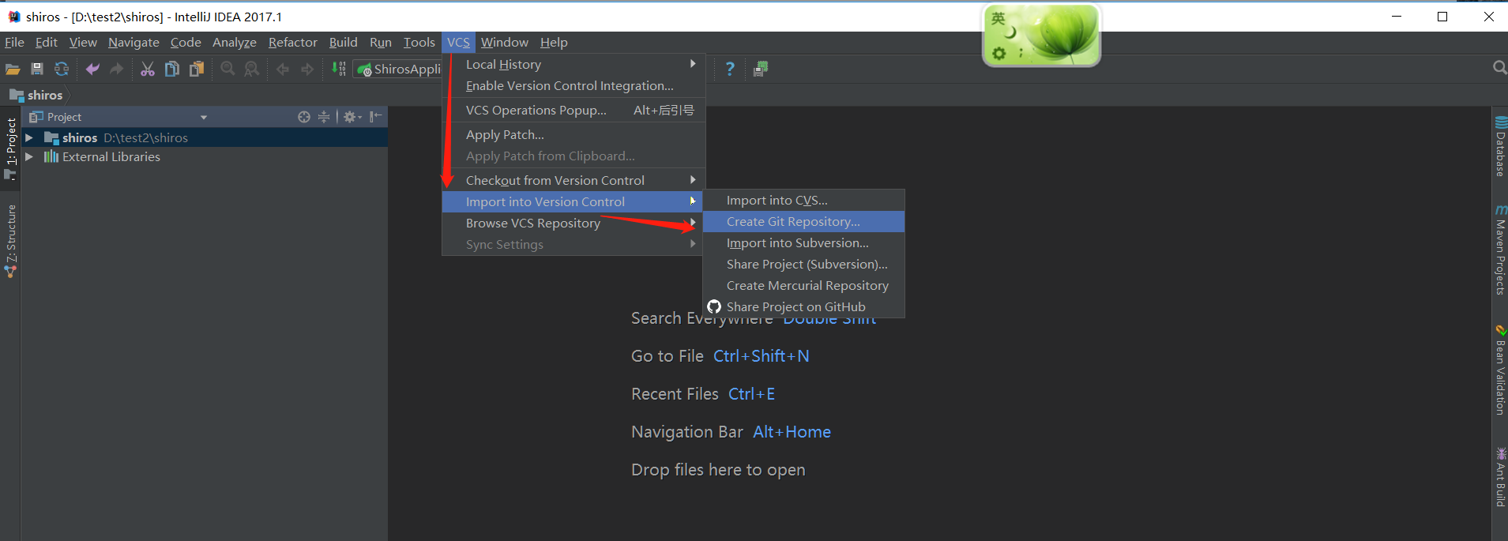Click the Cut scissors icon
This screenshot has height=541, width=1508.
click(148, 70)
